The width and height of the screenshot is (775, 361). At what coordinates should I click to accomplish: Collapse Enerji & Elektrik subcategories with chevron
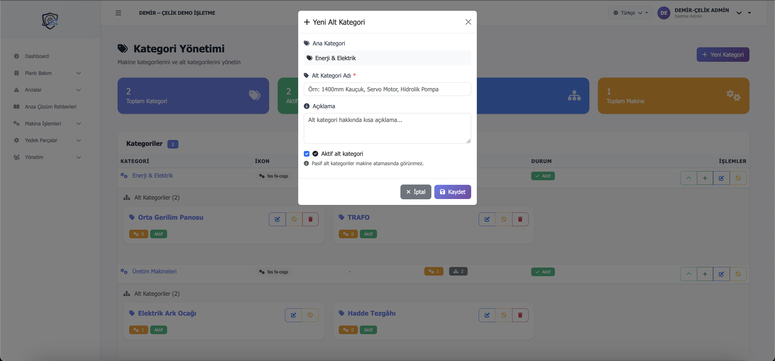click(688, 178)
